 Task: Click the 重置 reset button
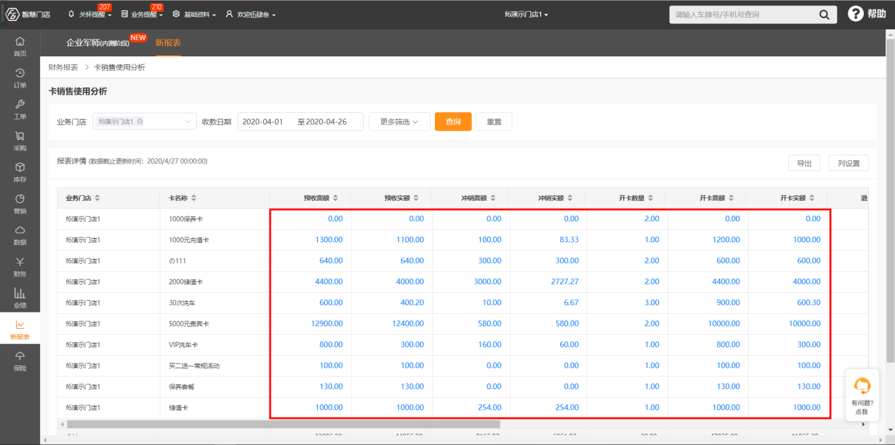tap(494, 122)
